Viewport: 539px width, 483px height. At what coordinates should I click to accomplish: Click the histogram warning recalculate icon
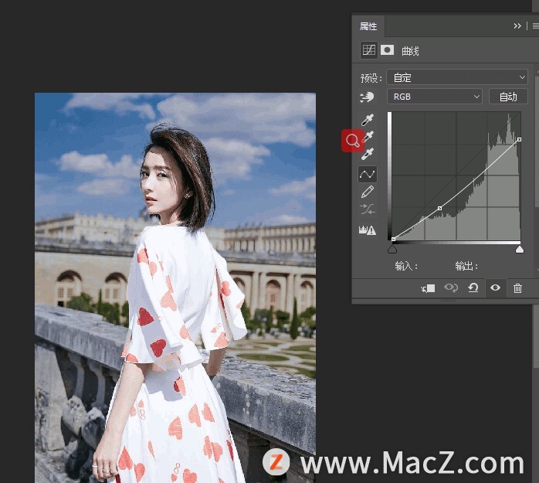pos(367,230)
